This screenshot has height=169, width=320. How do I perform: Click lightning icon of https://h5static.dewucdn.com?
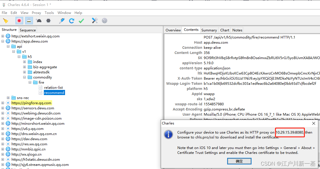(x=8, y=160)
